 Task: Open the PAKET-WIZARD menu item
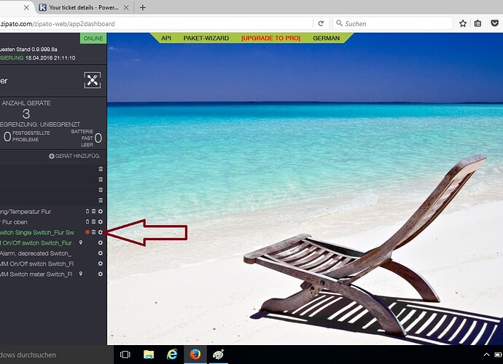click(206, 38)
